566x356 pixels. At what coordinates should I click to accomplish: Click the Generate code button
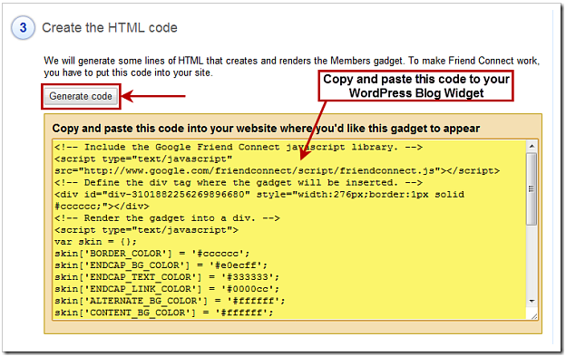[x=81, y=96]
